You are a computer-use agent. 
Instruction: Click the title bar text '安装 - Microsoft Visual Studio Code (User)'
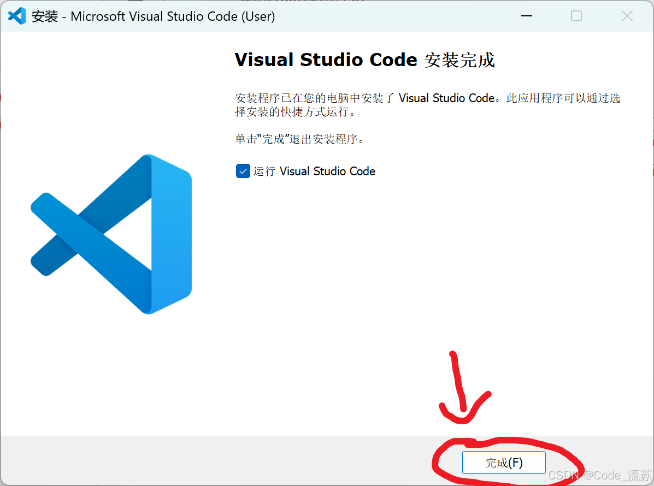(x=153, y=16)
